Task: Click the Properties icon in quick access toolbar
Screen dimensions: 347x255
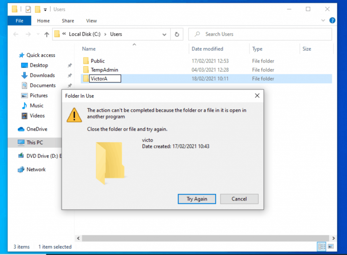Action: point(28,9)
